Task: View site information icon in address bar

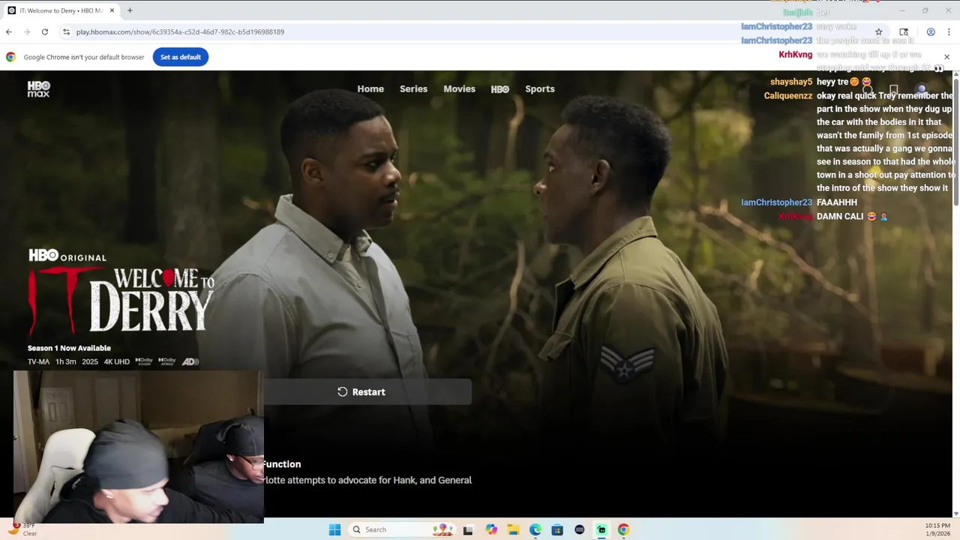Action: 66,31
